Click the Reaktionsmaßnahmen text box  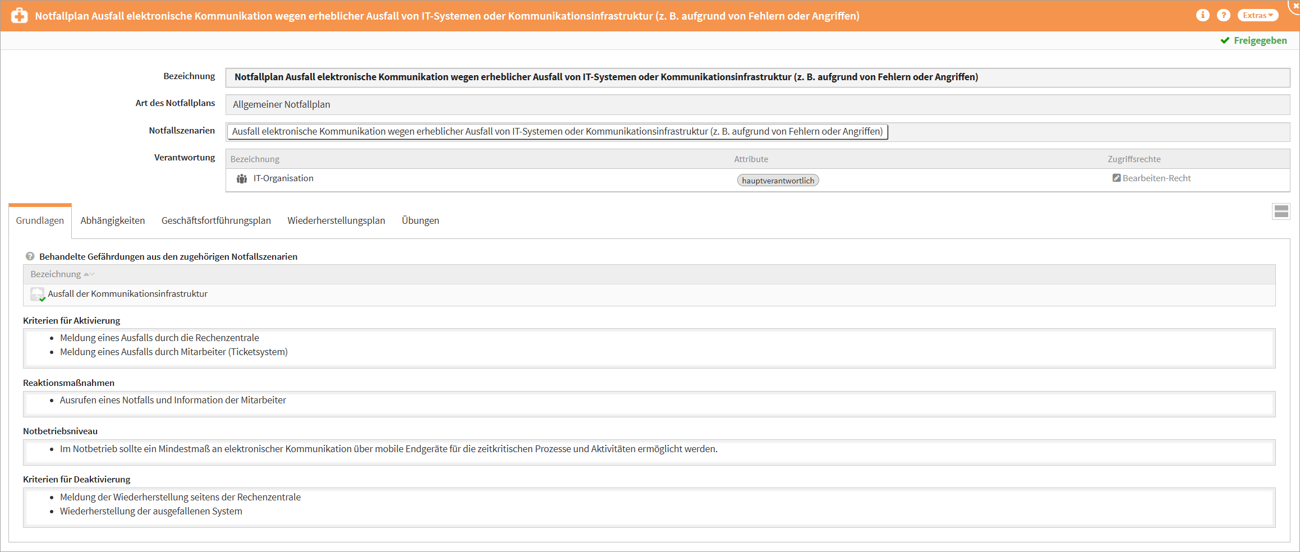click(x=649, y=404)
